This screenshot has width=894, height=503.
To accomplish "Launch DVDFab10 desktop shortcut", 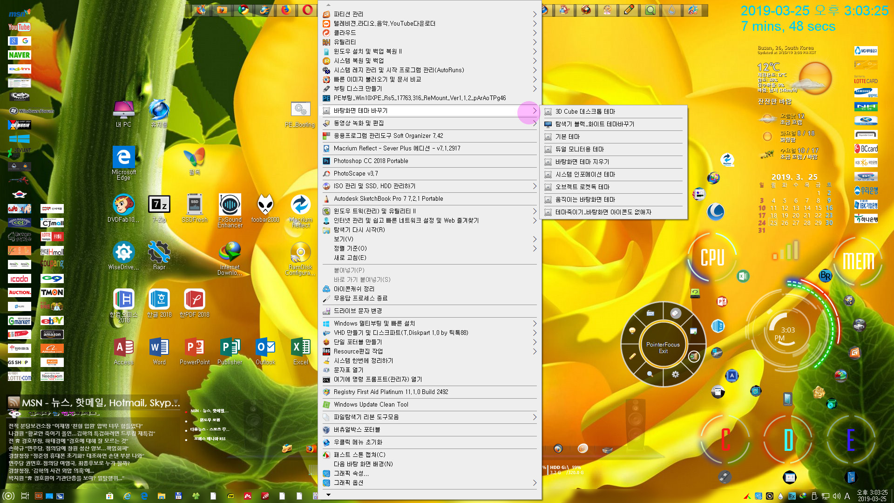I will (123, 208).
